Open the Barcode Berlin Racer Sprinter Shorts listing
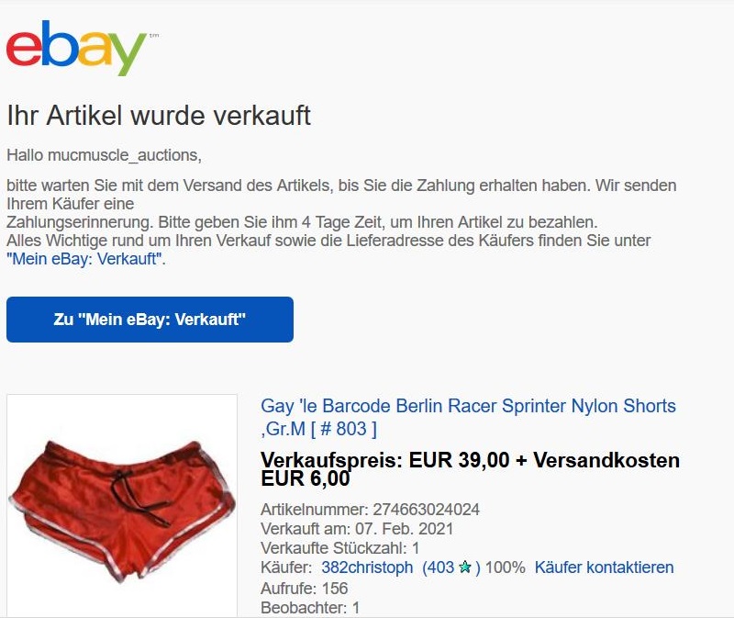This screenshot has height=618, width=734. pyautogui.click(x=468, y=417)
